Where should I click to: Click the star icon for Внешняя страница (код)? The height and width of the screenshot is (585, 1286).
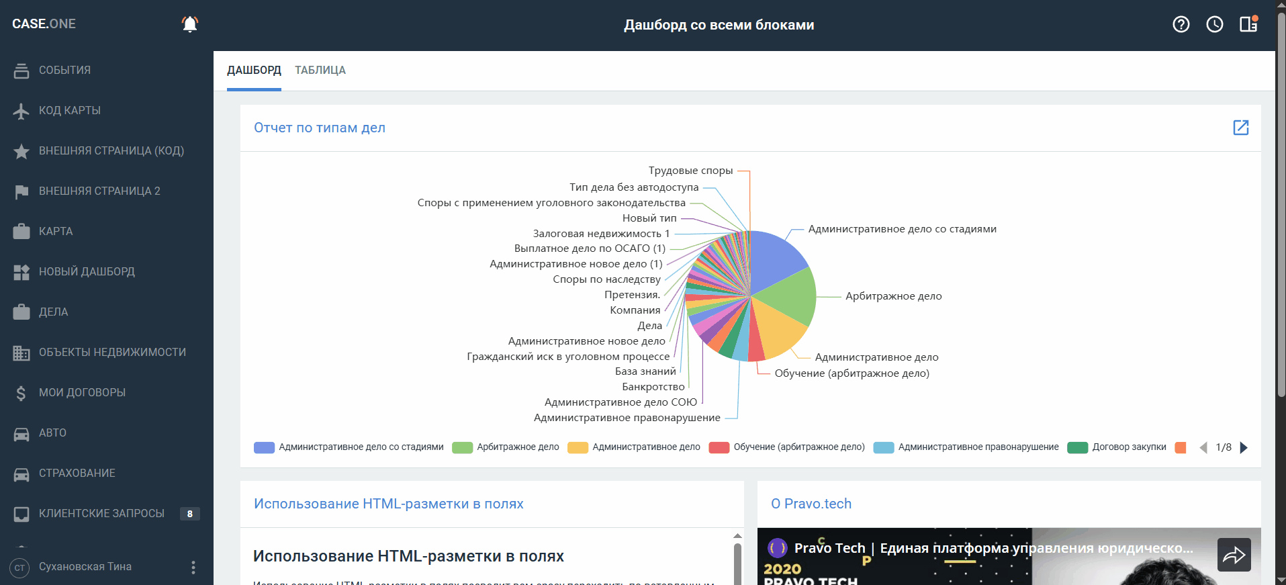pyautogui.click(x=21, y=151)
